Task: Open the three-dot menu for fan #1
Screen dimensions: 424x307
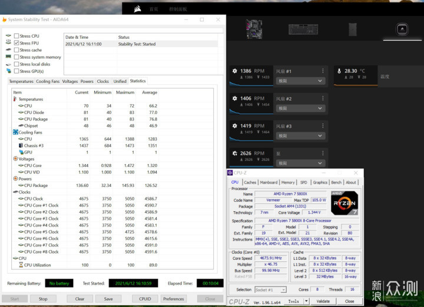Action: coord(323,71)
